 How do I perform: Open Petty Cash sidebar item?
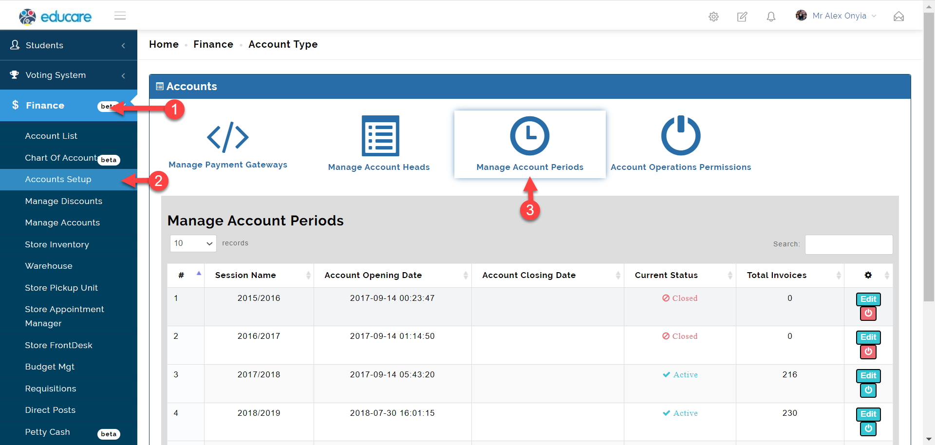[x=47, y=432]
